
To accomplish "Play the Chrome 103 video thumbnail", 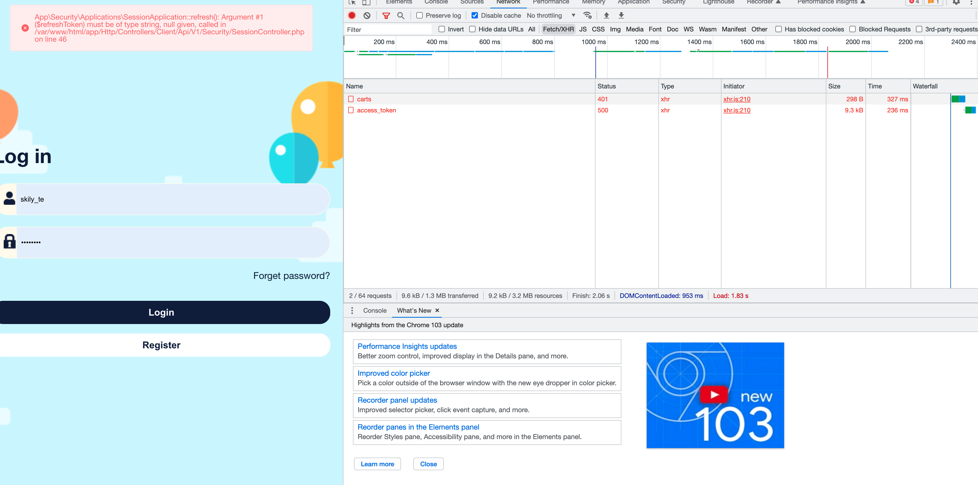I will 714,395.
